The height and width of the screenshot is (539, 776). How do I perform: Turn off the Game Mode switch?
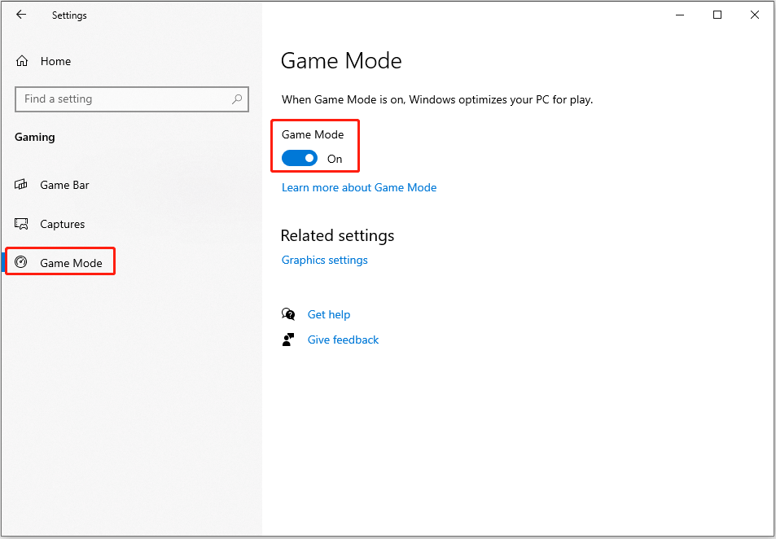coord(300,159)
